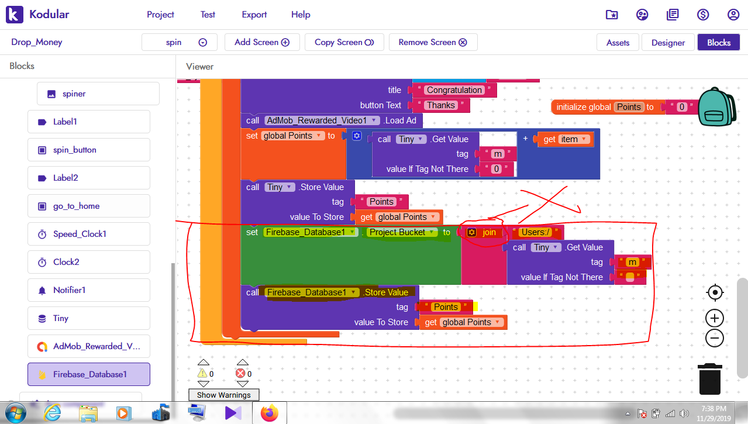Open the palette theme icon in header
Screen dimensions: 748x424
click(642, 15)
